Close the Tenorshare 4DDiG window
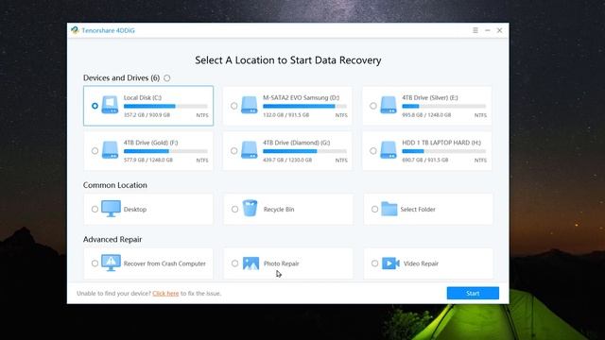 click(500, 30)
